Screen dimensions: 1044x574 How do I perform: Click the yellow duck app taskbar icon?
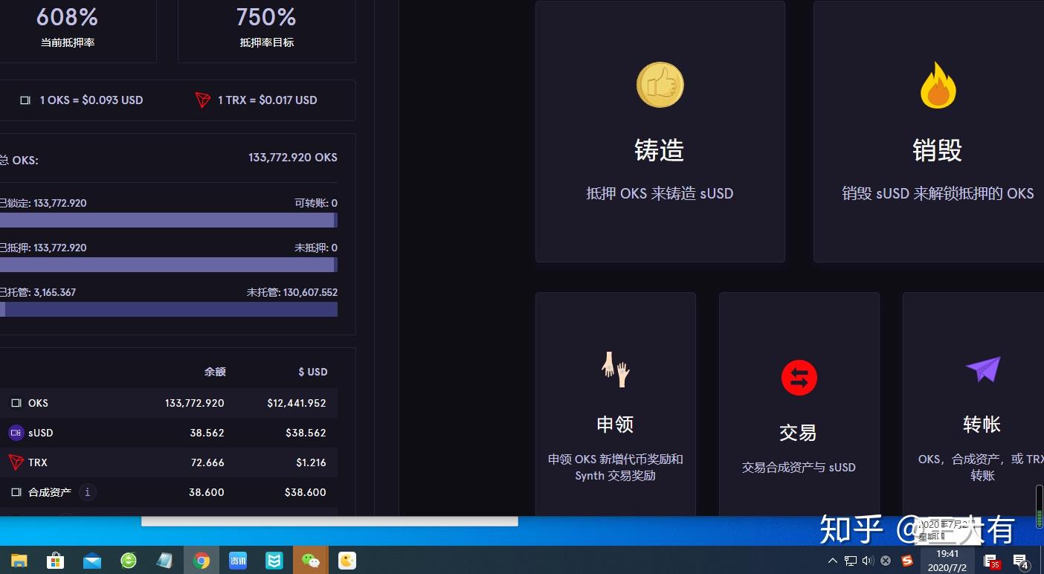[x=347, y=561]
